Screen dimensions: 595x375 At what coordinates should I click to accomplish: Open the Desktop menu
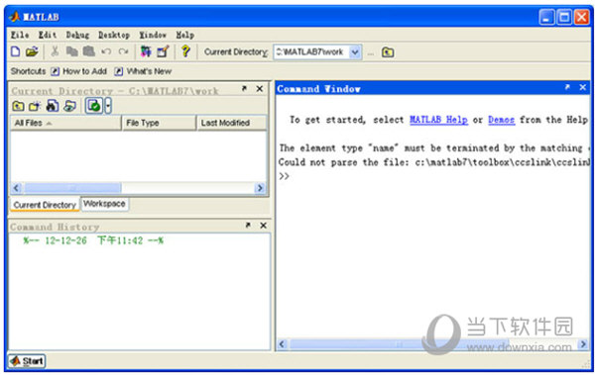pos(114,35)
